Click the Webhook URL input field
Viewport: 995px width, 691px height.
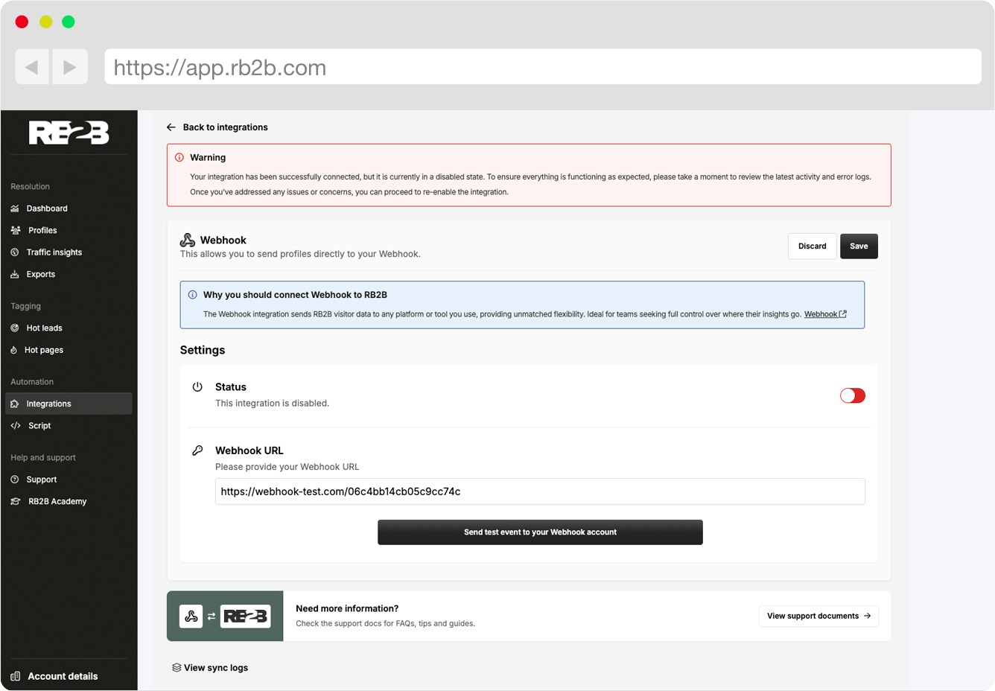[x=540, y=491]
